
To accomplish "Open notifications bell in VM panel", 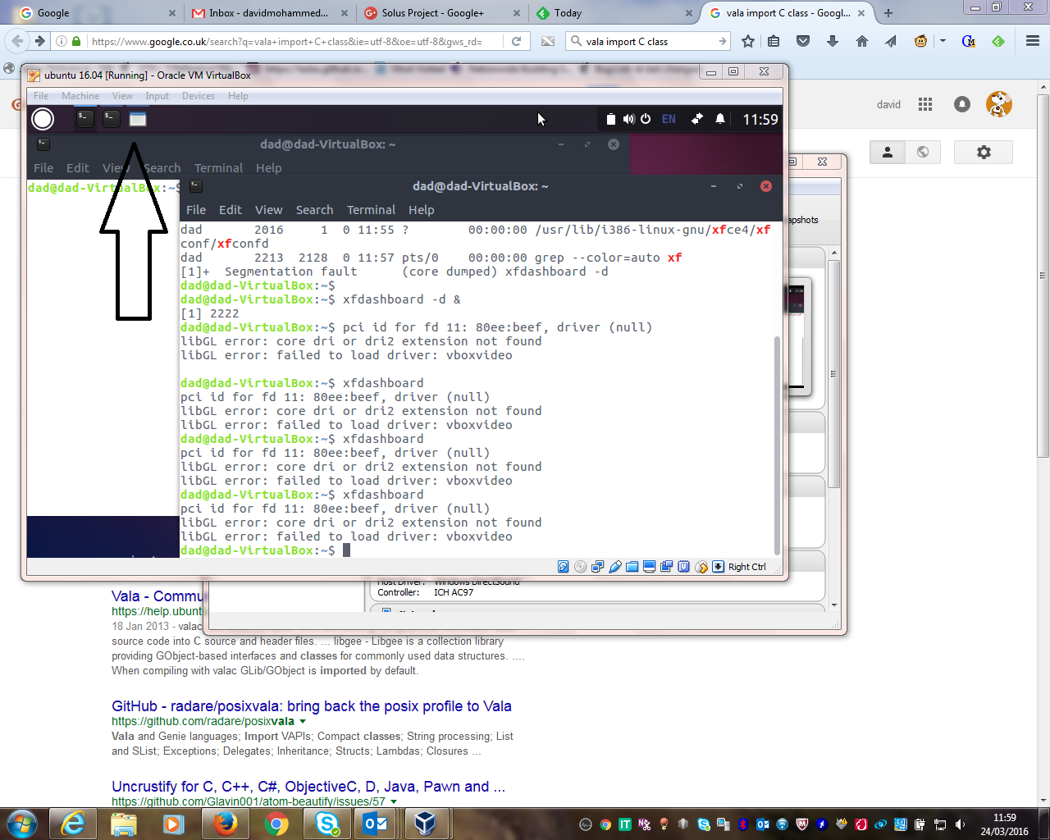I will (x=720, y=119).
